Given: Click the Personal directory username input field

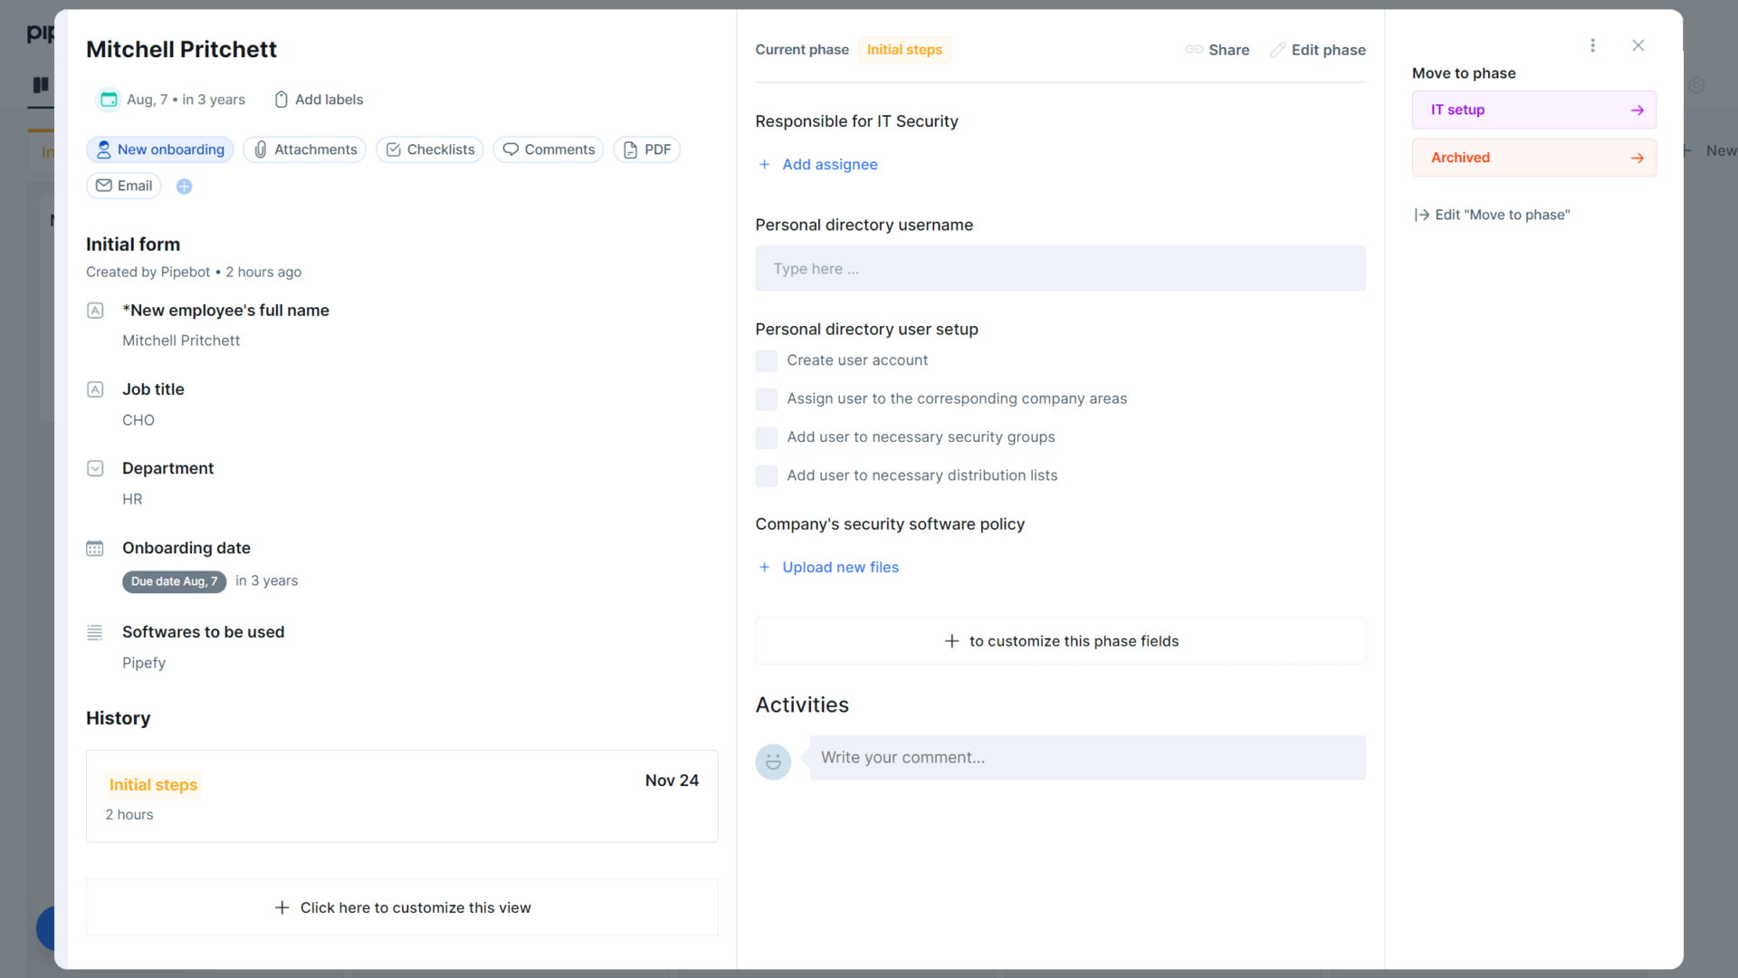Looking at the screenshot, I should [1059, 268].
